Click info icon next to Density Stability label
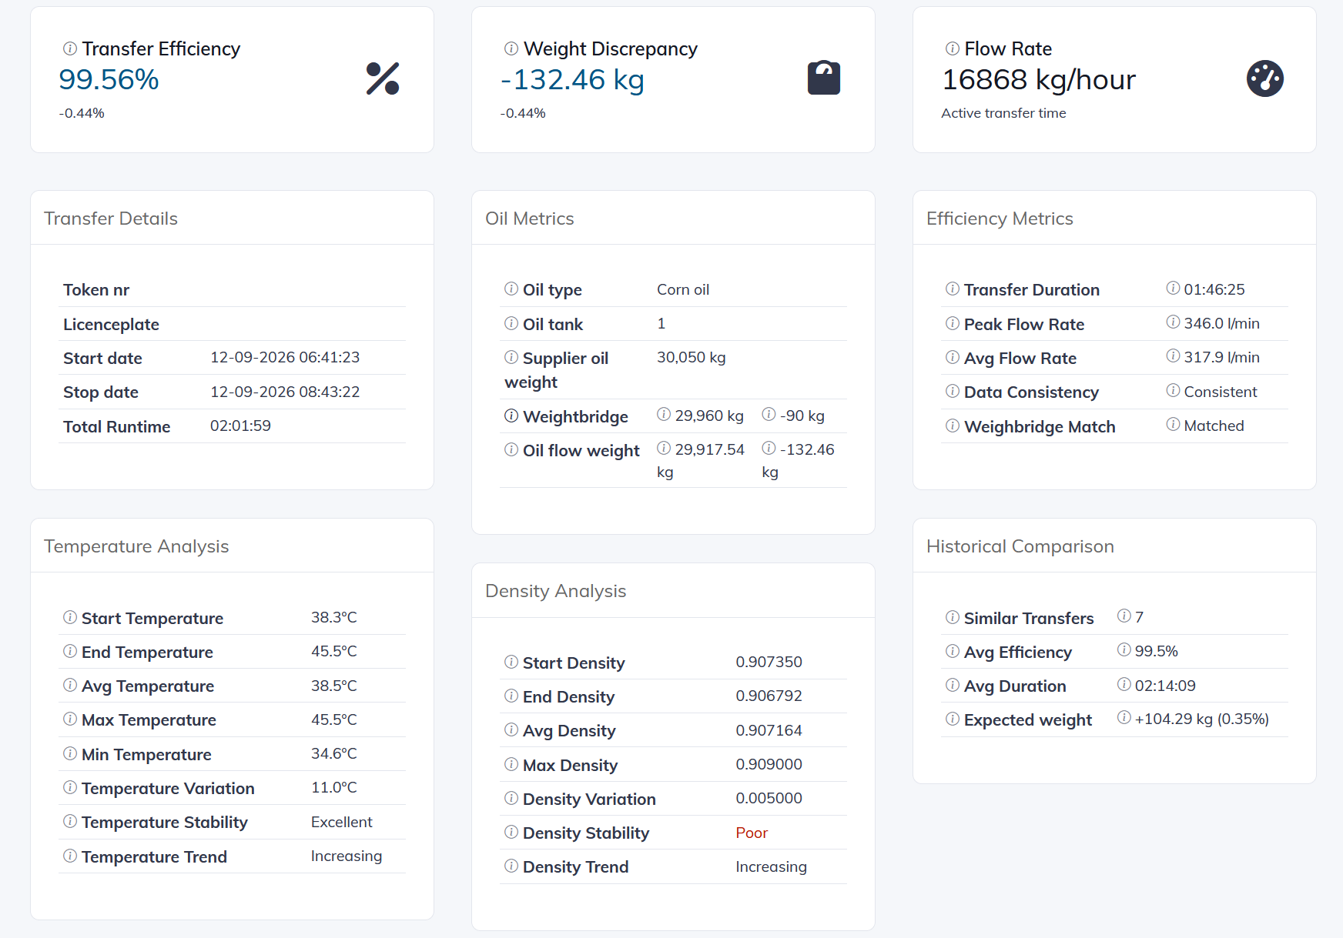The width and height of the screenshot is (1343, 938). (x=511, y=832)
